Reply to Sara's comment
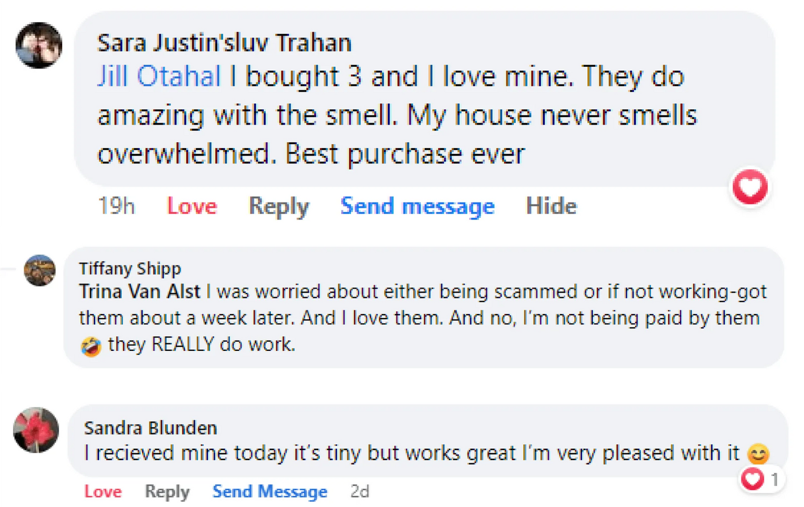This screenshot has width=804, height=507. [279, 206]
